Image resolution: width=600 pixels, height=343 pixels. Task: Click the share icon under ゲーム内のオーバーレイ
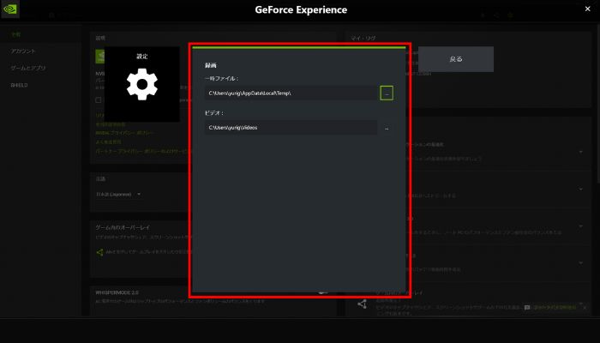pos(99,252)
